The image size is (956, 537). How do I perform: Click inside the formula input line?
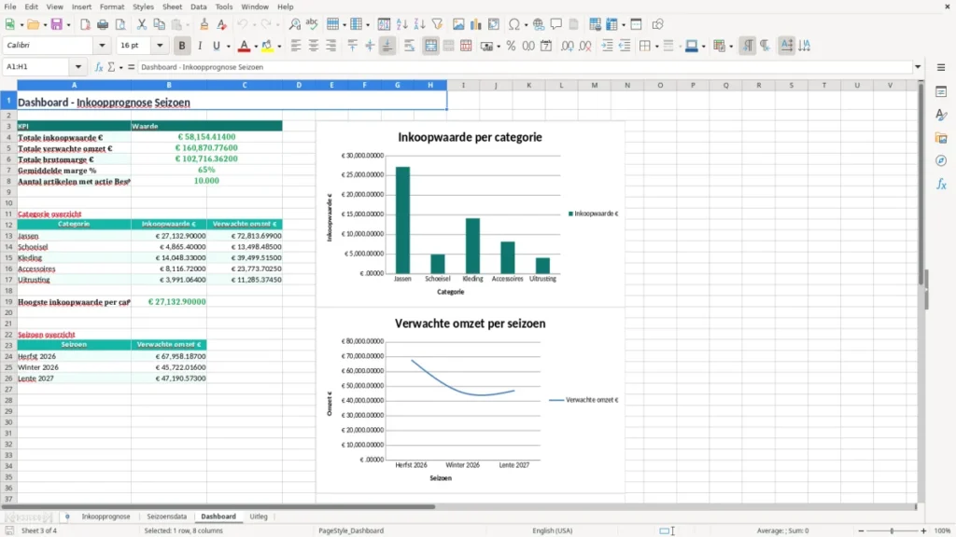click(525, 67)
